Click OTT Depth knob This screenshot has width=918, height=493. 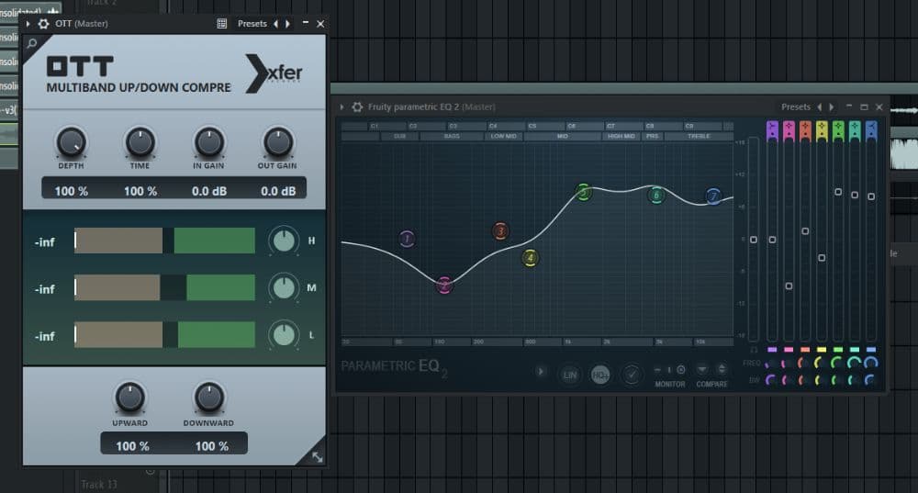click(71, 142)
